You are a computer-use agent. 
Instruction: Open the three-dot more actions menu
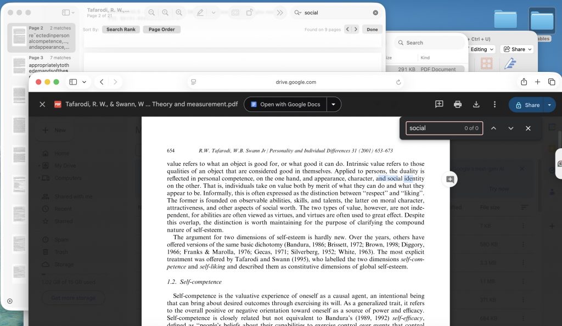(494, 104)
